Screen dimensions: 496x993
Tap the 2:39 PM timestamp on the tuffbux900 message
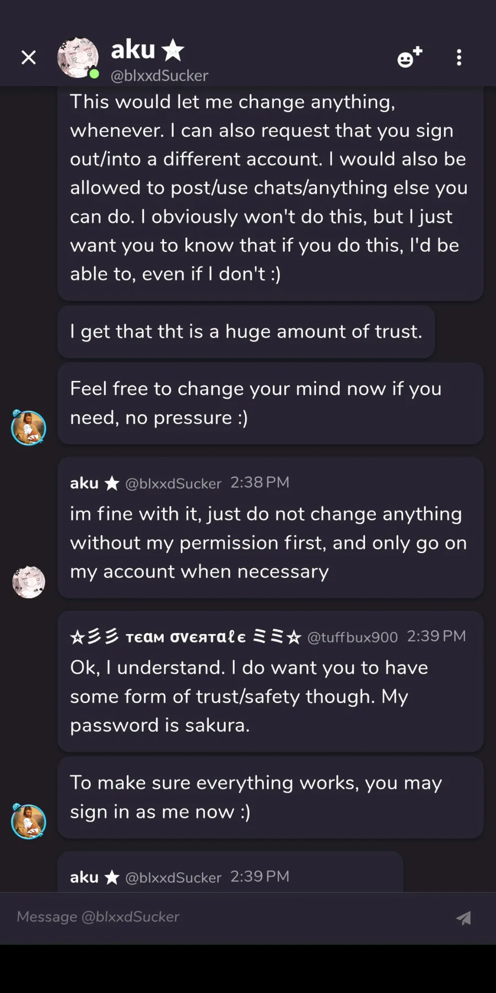[x=436, y=637]
